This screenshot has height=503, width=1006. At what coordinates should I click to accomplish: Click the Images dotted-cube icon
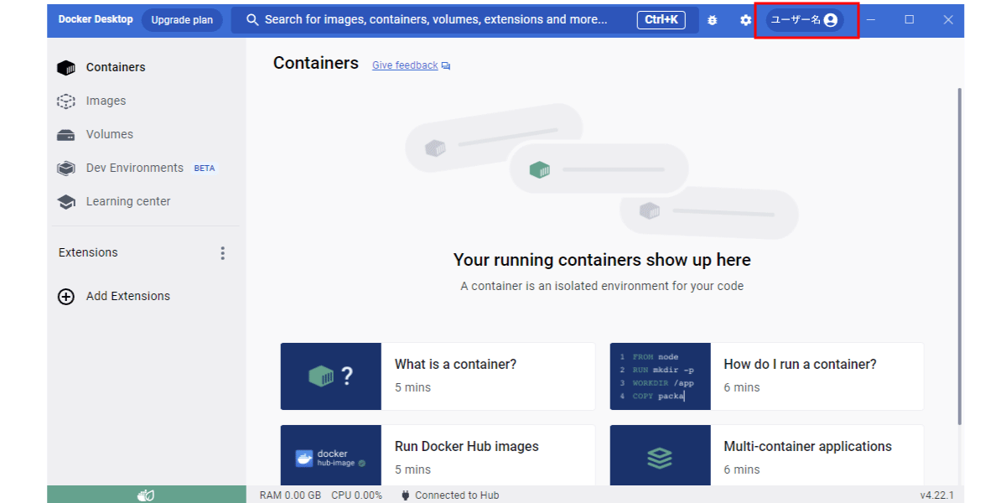pos(66,101)
